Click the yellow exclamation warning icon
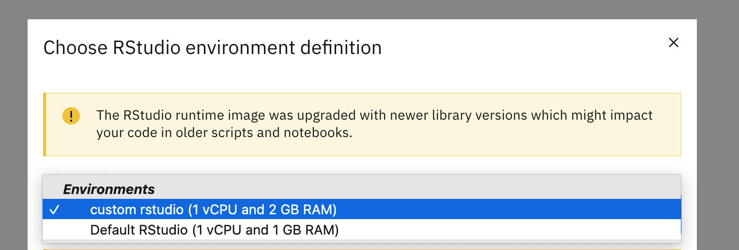This screenshot has width=739, height=250. click(x=71, y=116)
